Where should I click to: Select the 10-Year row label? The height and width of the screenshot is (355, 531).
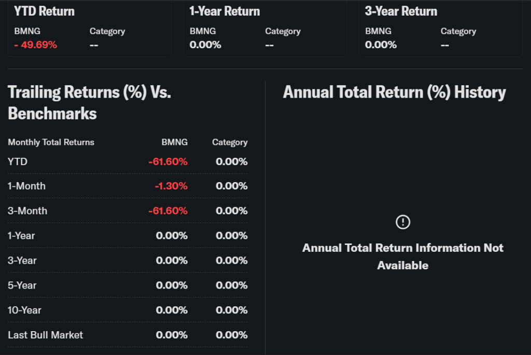click(x=24, y=310)
